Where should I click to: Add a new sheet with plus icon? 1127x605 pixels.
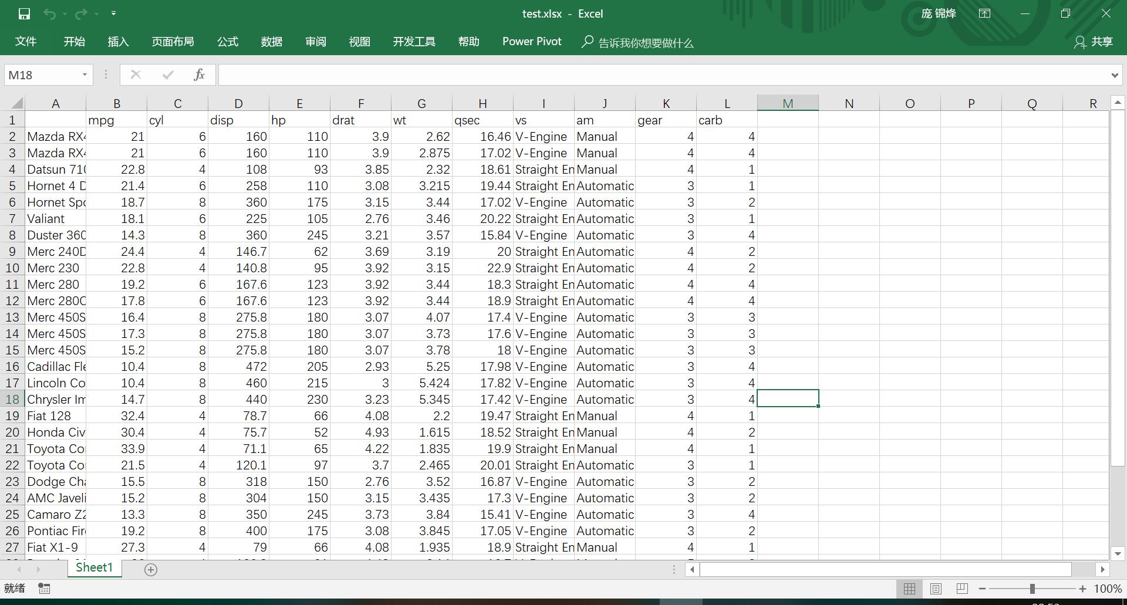click(151, 569)
